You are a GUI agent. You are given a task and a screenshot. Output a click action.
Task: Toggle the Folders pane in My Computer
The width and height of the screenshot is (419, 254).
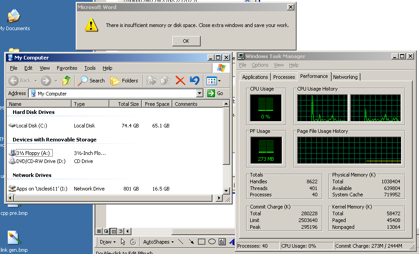point(124,81)
